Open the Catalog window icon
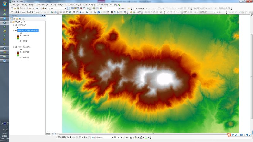Image resolution: width=253 pixels, height=142 pixels. 75,9
